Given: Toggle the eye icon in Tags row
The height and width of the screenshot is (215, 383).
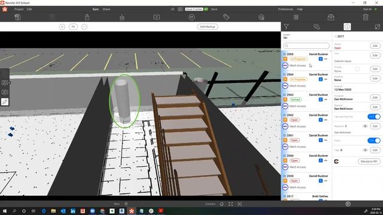Looking at the screenshot, I should pos(365,150).
